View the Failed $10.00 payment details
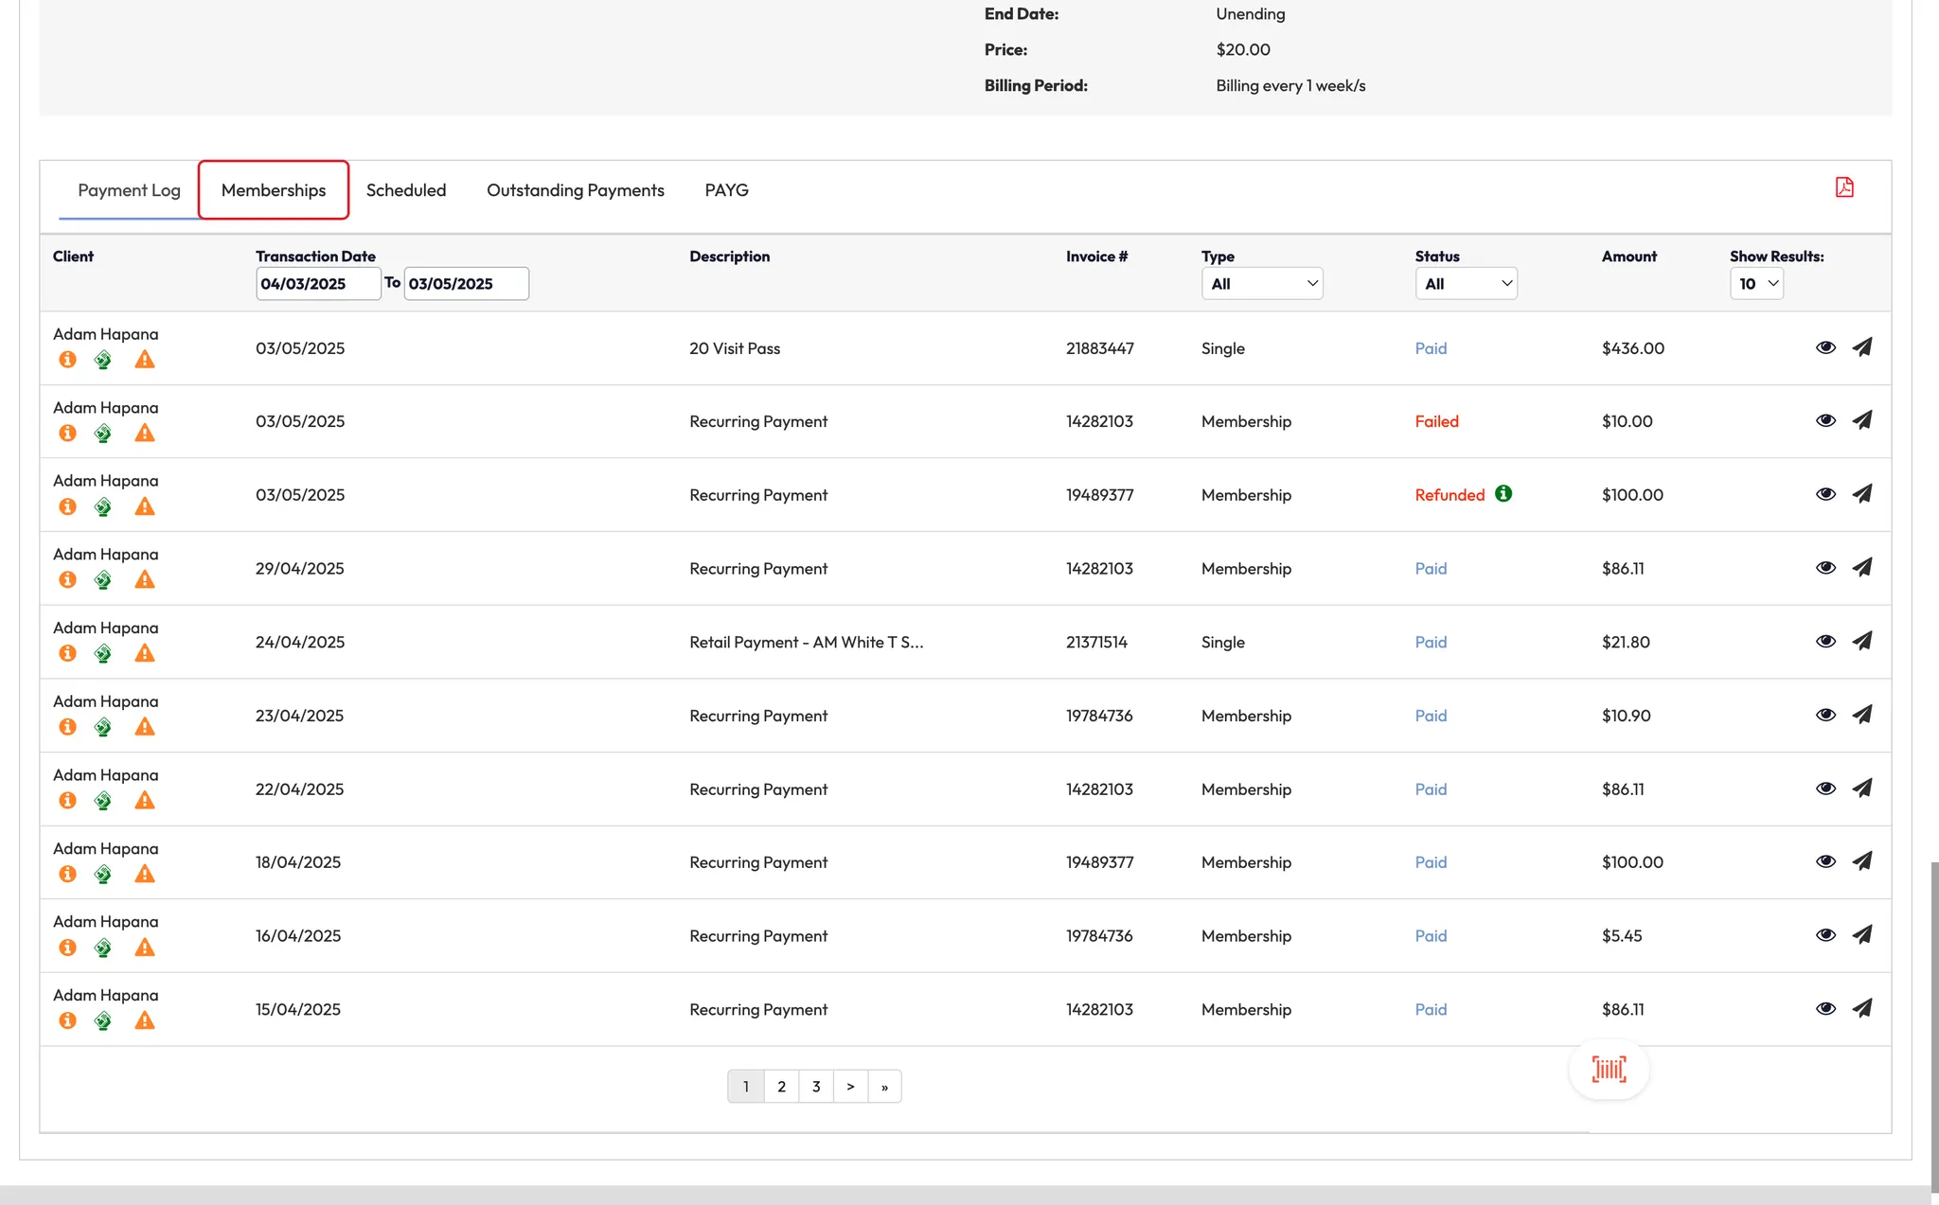 [1825, 420]
